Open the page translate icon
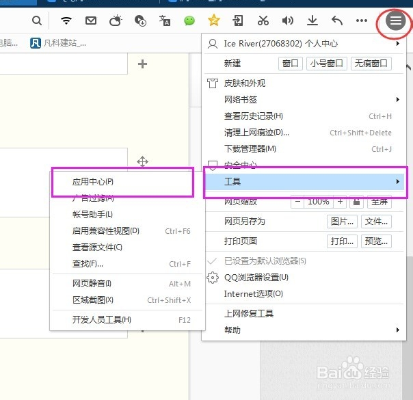Screen dimensions: 413x400 tap(165, 21)
